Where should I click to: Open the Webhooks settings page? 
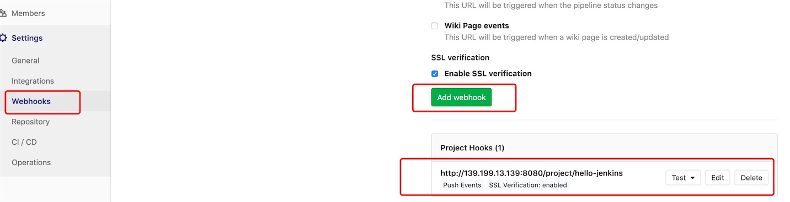pyautogui.click(x=31, y=101)
